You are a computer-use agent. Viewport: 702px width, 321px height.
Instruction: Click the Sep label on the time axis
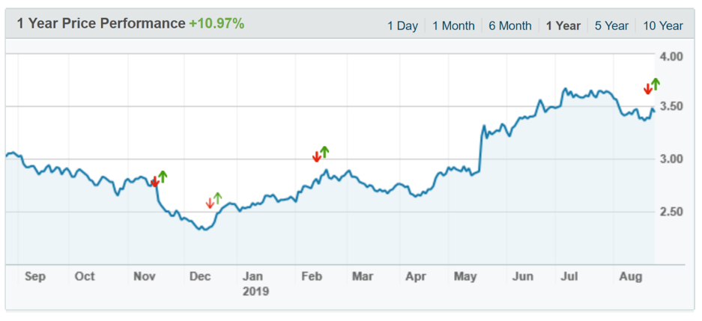(35, 277)
